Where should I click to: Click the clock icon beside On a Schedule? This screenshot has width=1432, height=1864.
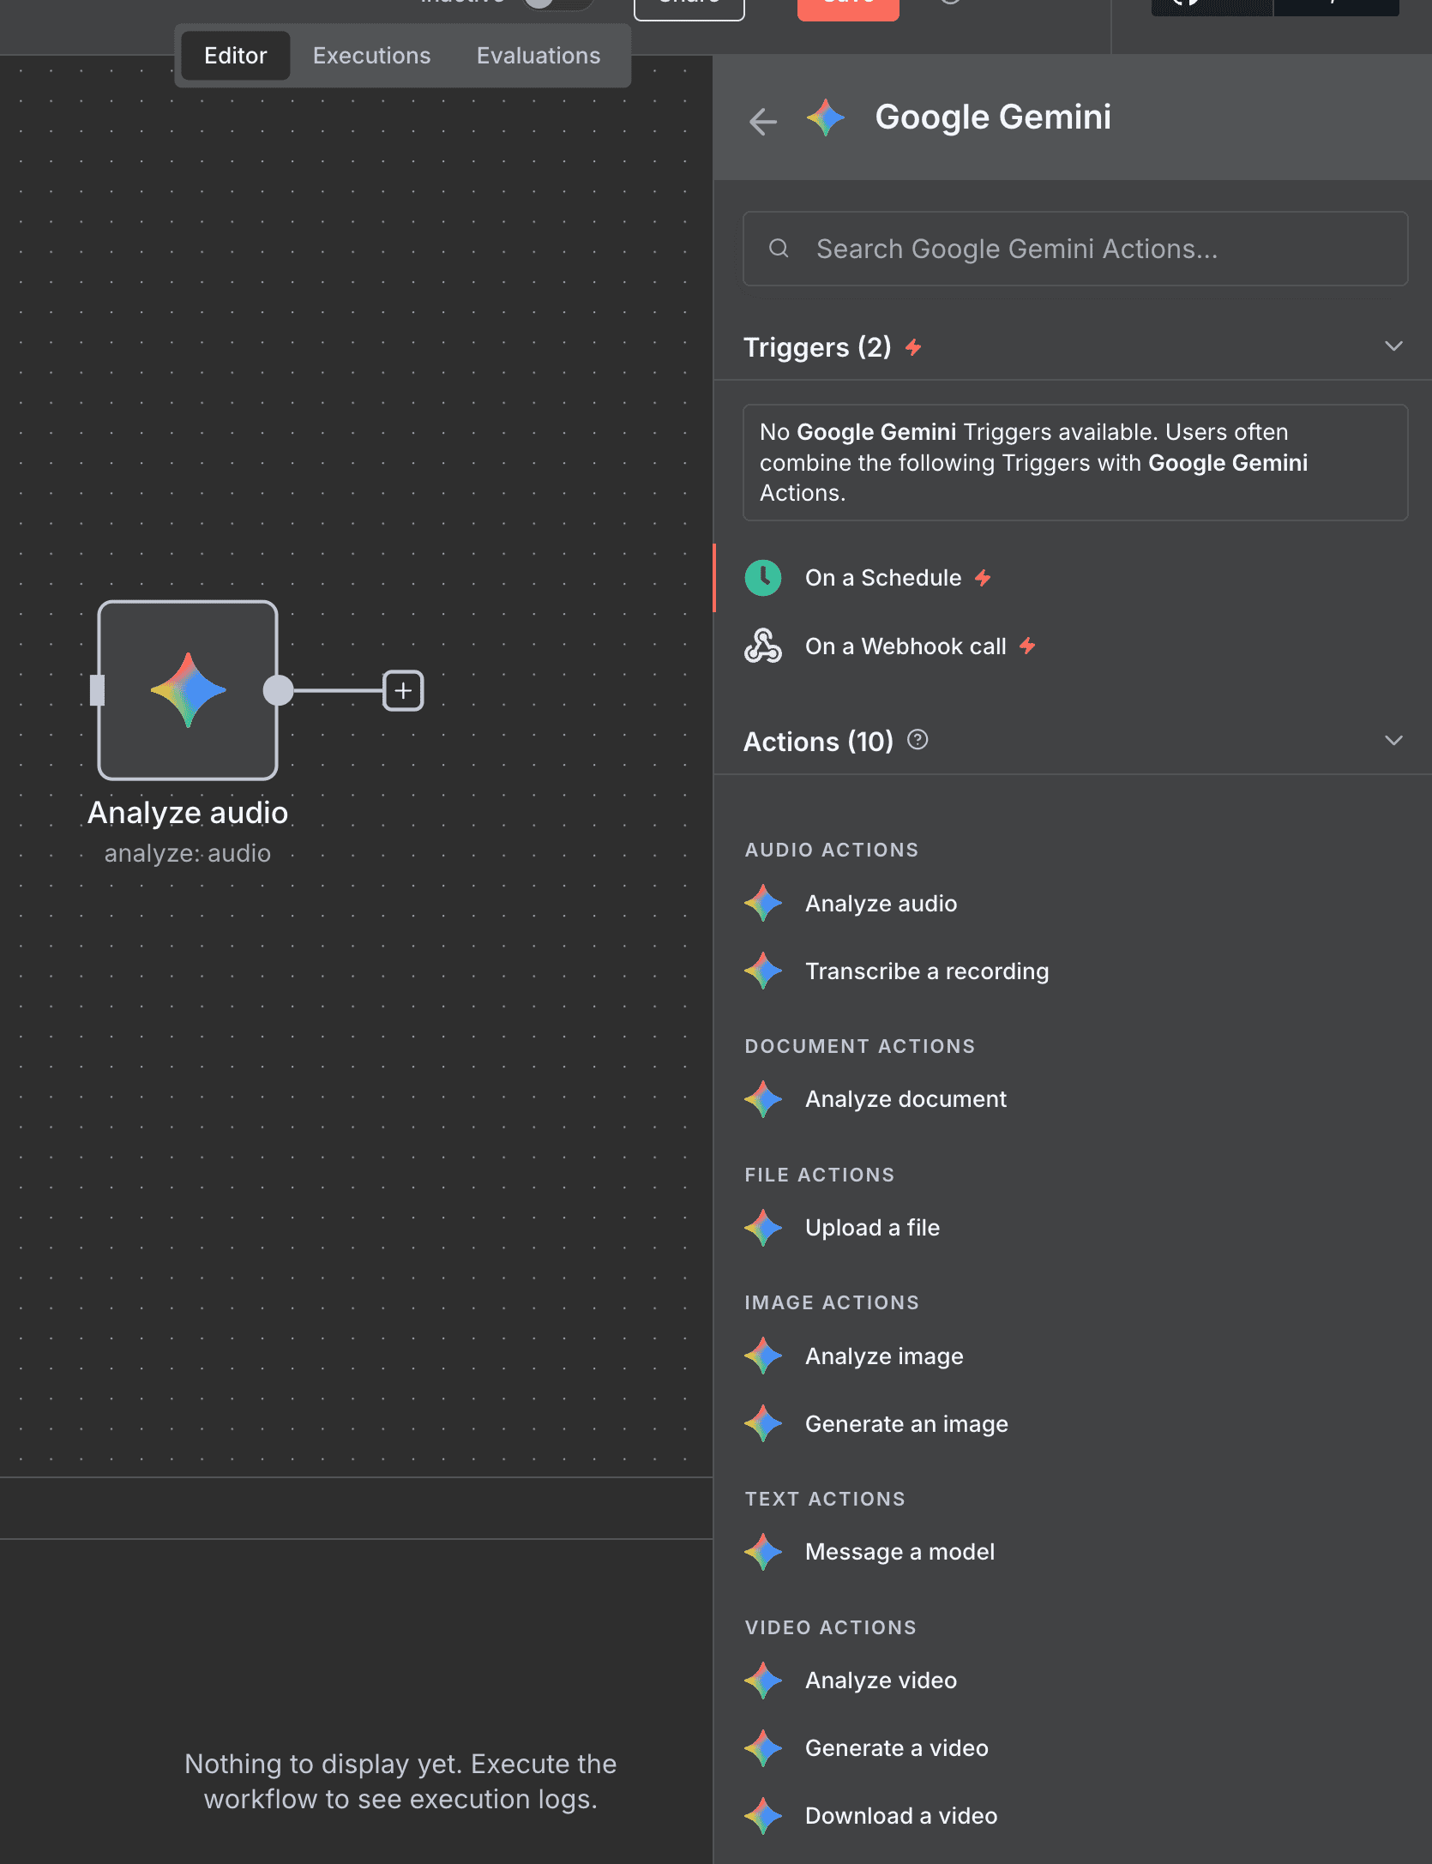coord(764,578)
